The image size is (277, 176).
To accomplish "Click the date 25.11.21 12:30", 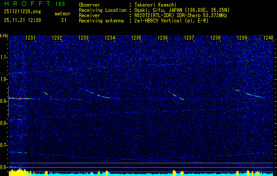I will (x=22, y=20).
